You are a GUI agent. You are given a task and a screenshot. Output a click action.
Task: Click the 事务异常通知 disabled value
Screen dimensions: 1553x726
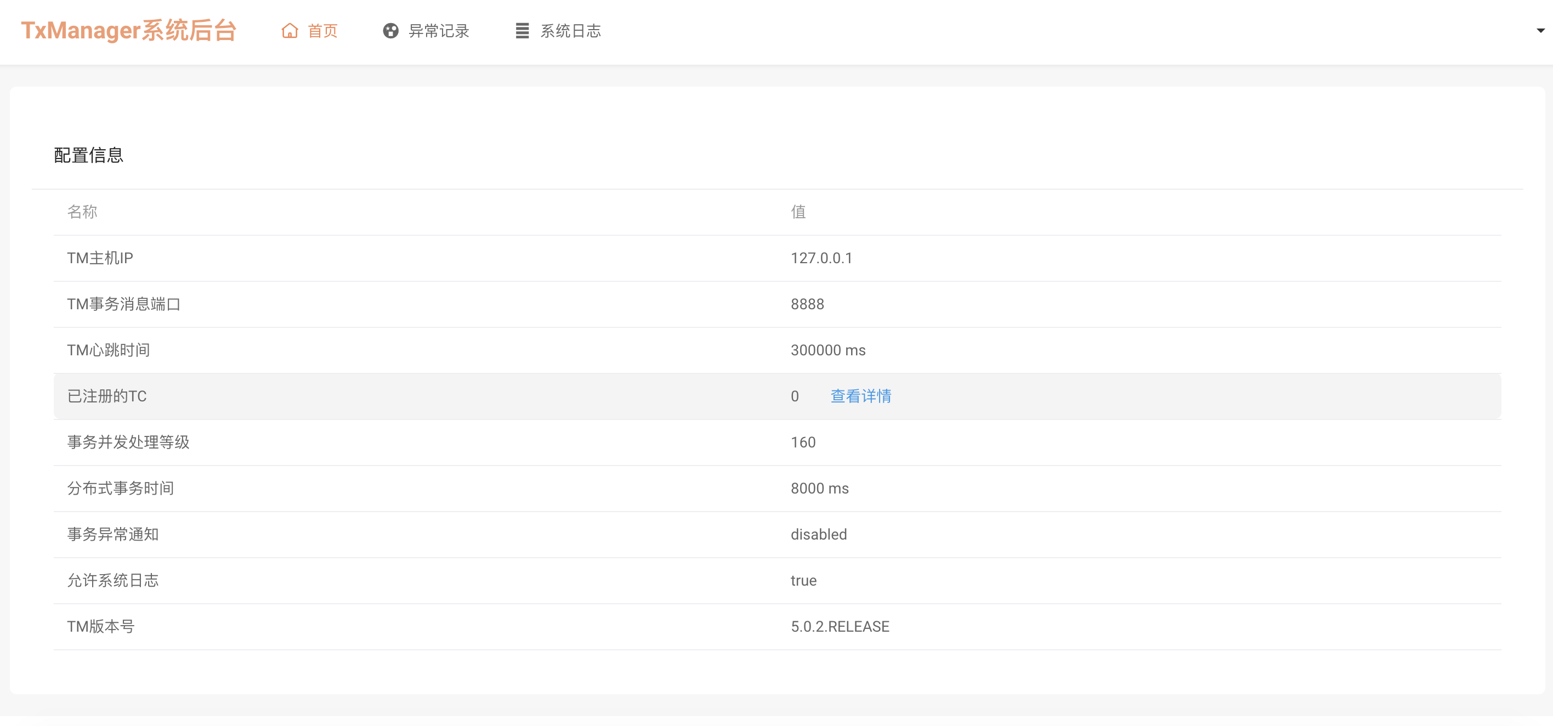coord(818,534)
